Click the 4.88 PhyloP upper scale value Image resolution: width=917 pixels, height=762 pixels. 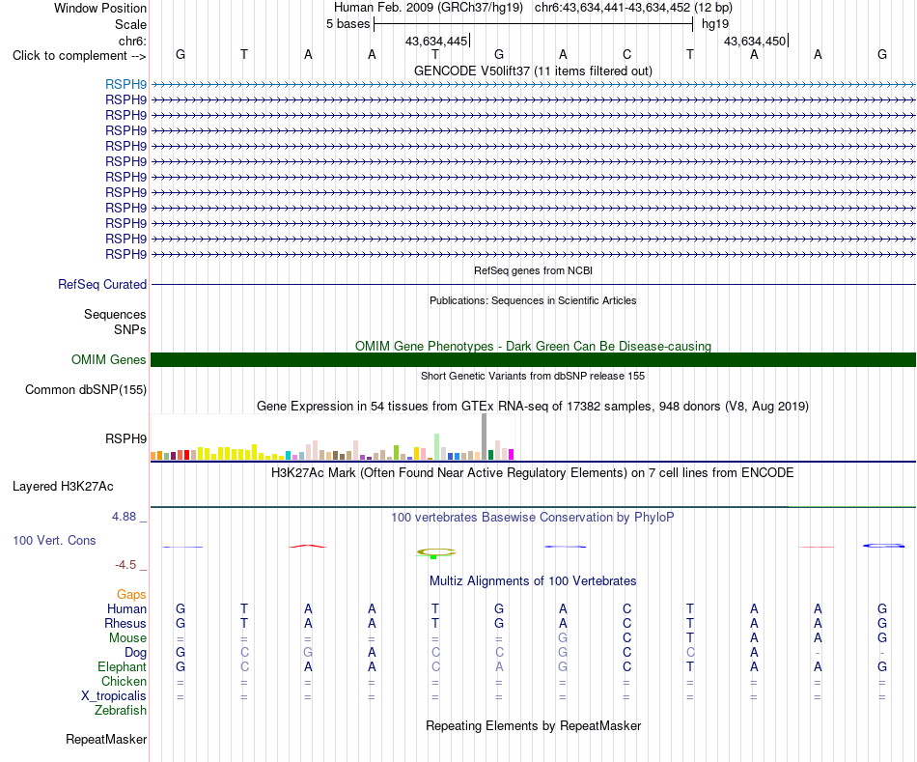click(124, 517)
